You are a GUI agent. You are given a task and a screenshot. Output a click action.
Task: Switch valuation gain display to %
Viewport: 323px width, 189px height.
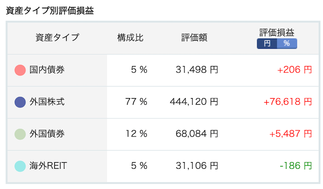tap(287, 43)
